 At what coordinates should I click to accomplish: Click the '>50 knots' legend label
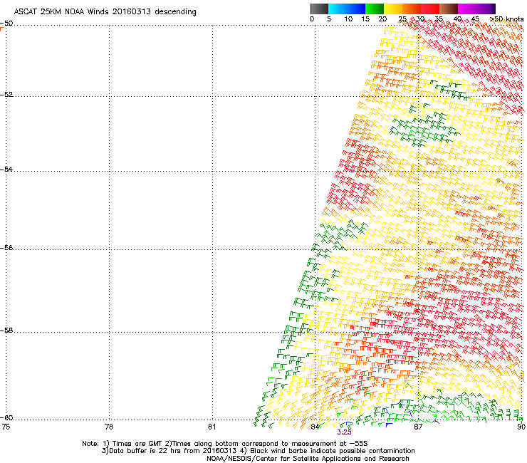coord(506,19)
